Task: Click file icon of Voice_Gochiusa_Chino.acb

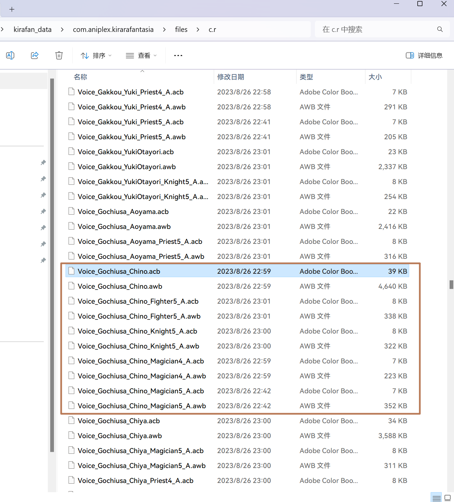Action: [71, 271]
